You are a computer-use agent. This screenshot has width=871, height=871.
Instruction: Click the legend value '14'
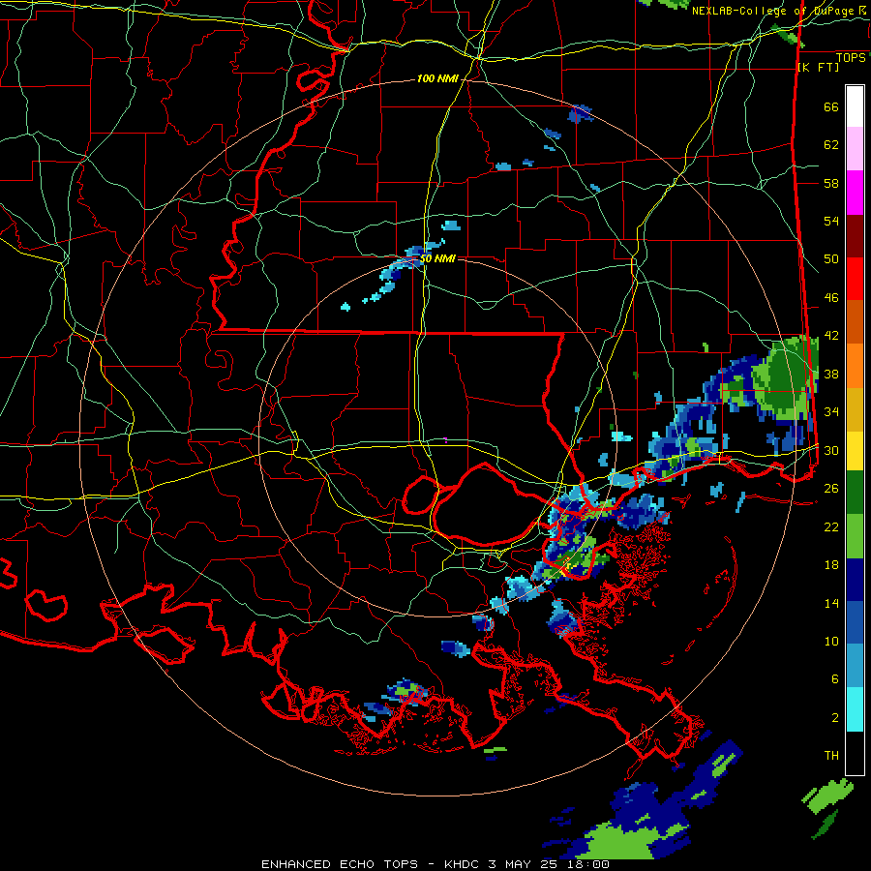[x=831, y=603]
